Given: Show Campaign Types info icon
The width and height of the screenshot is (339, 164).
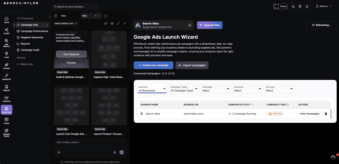Looking at the screenshot, I should tap(288, 105).
